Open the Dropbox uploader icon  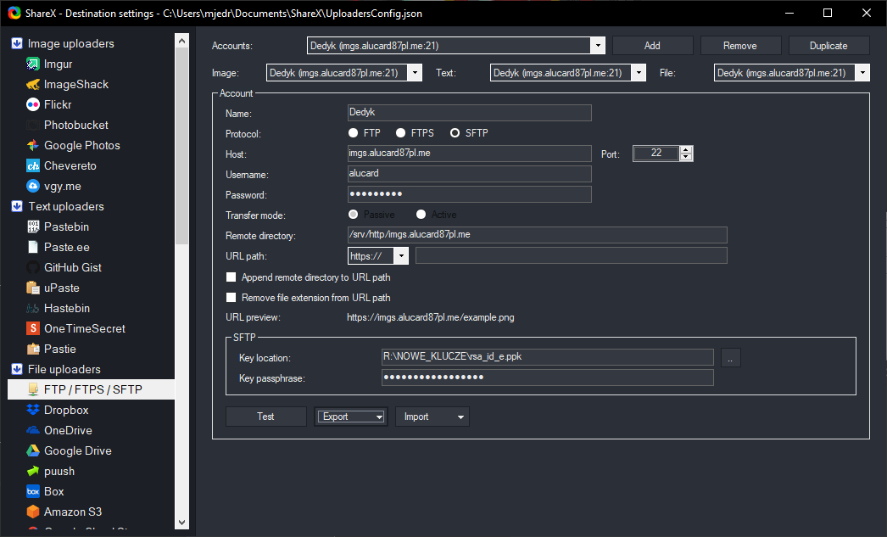pyautogui.click(x=33, y=410)
